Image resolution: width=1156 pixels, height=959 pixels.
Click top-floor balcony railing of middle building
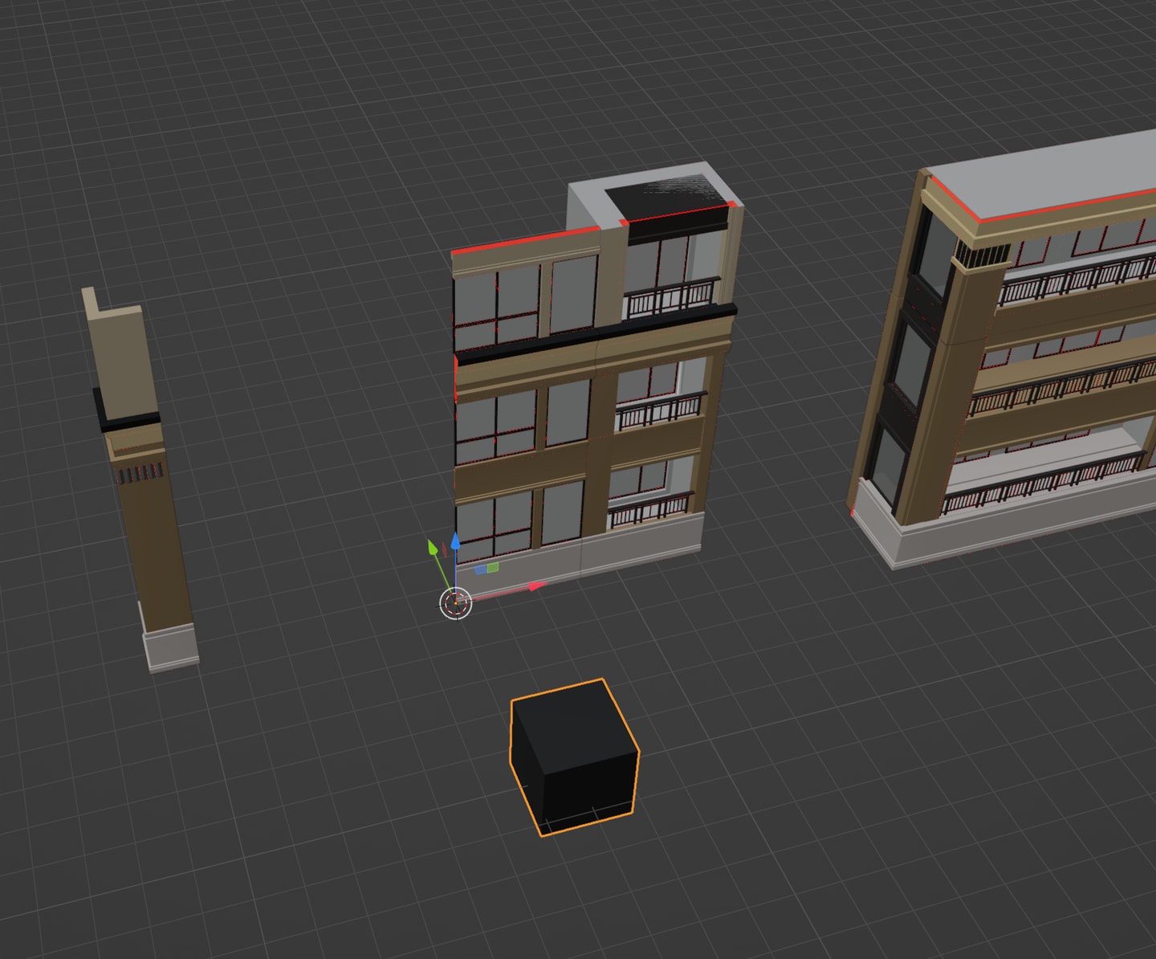(x=672, y=297)
